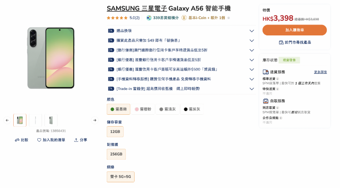Screen dimensions: 340x188
Task: Click the info icon beside i-Coin
Action: coord(229,18)
